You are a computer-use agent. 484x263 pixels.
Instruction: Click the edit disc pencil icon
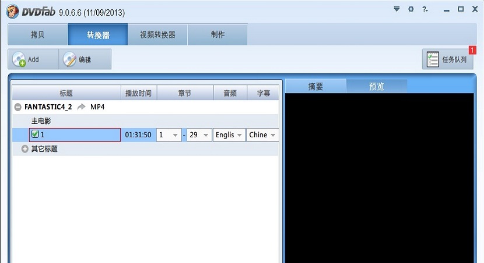click(x=69, y=59)
